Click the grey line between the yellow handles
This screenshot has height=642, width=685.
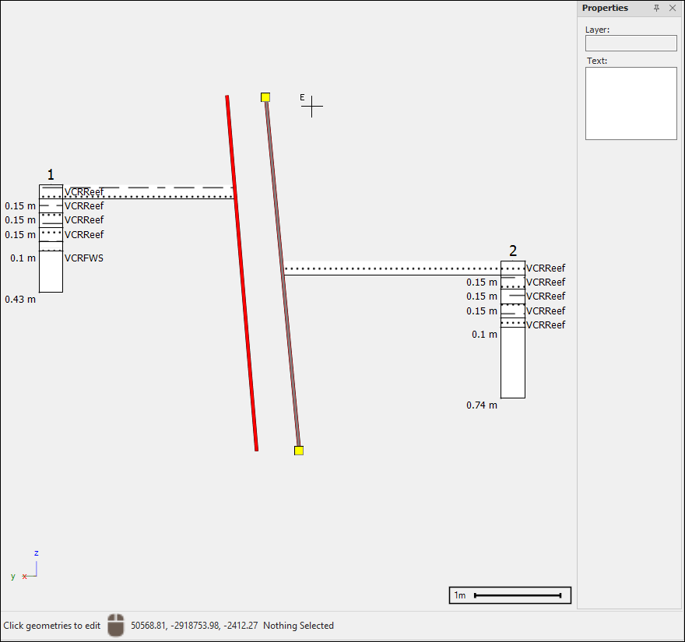(282, 272)
